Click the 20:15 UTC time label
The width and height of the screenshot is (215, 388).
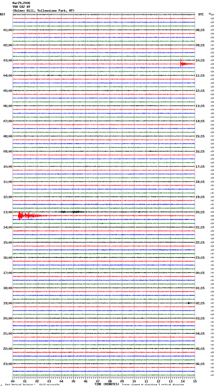click(200, 212)
